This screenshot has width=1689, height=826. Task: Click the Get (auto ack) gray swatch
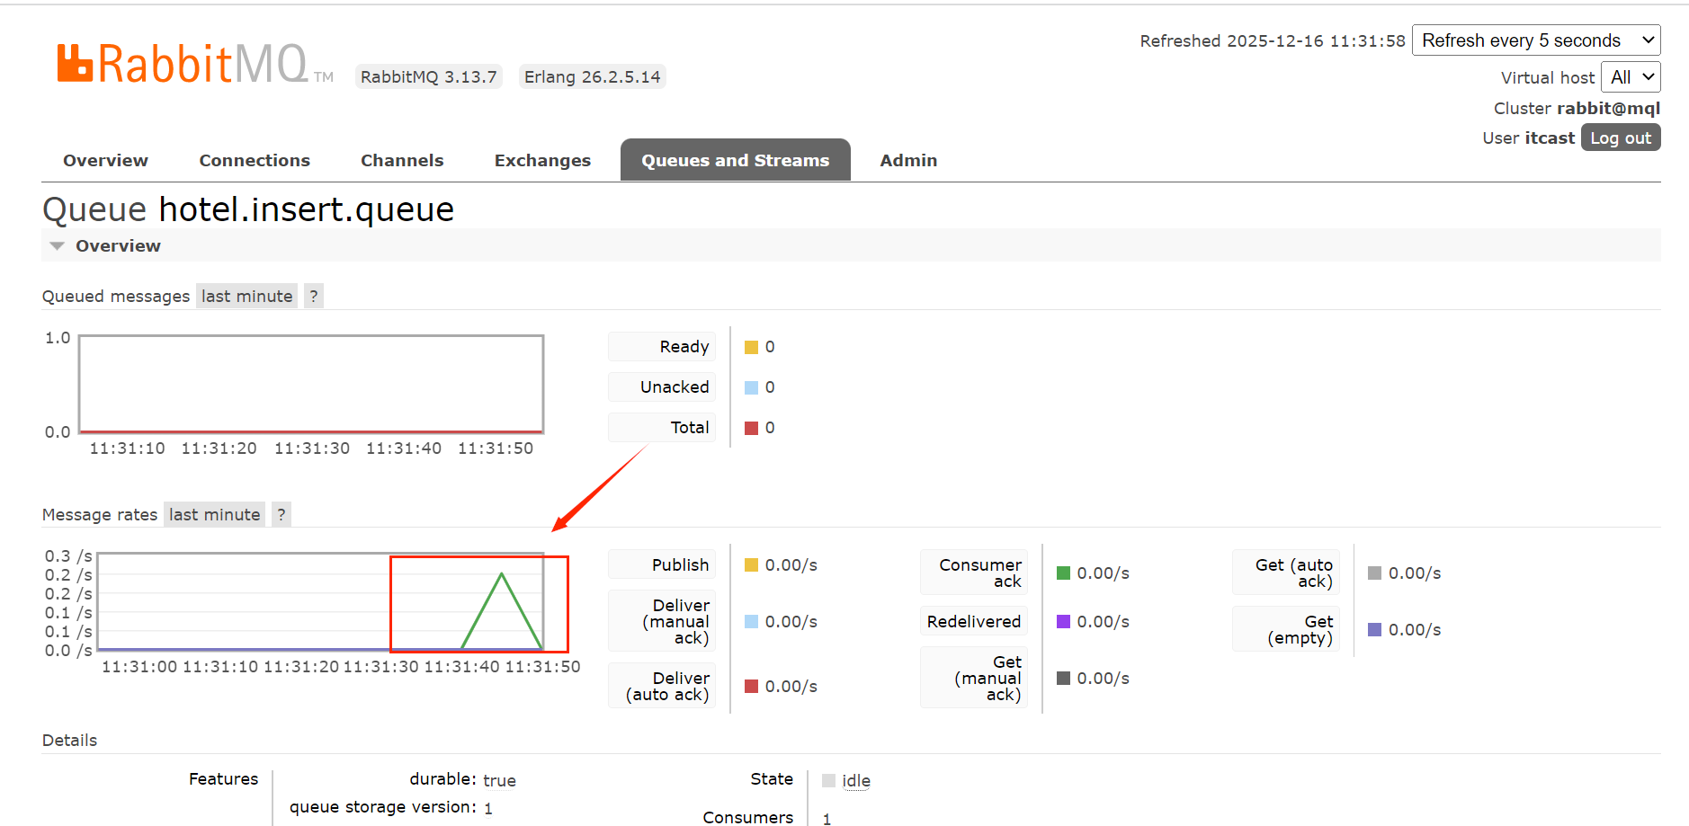(1375, 573)
